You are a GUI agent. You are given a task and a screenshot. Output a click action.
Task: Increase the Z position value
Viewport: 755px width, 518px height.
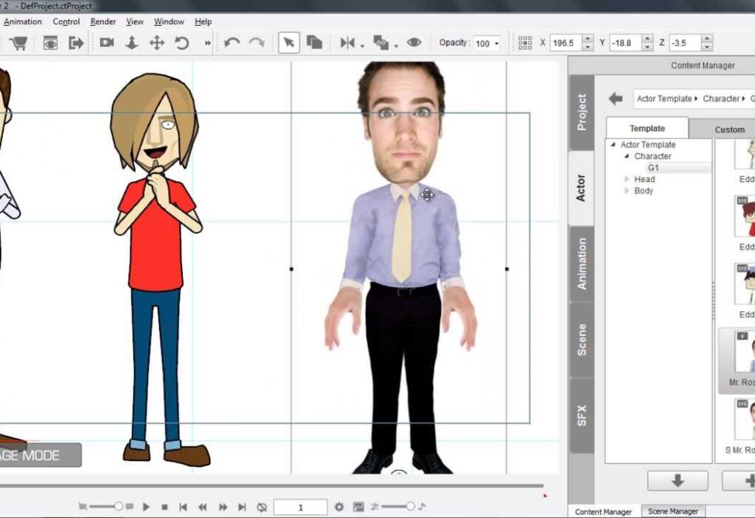(x=707, y=38)
